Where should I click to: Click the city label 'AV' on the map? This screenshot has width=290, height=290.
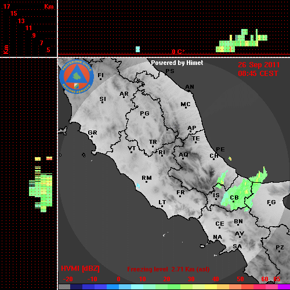click(240, 234)
